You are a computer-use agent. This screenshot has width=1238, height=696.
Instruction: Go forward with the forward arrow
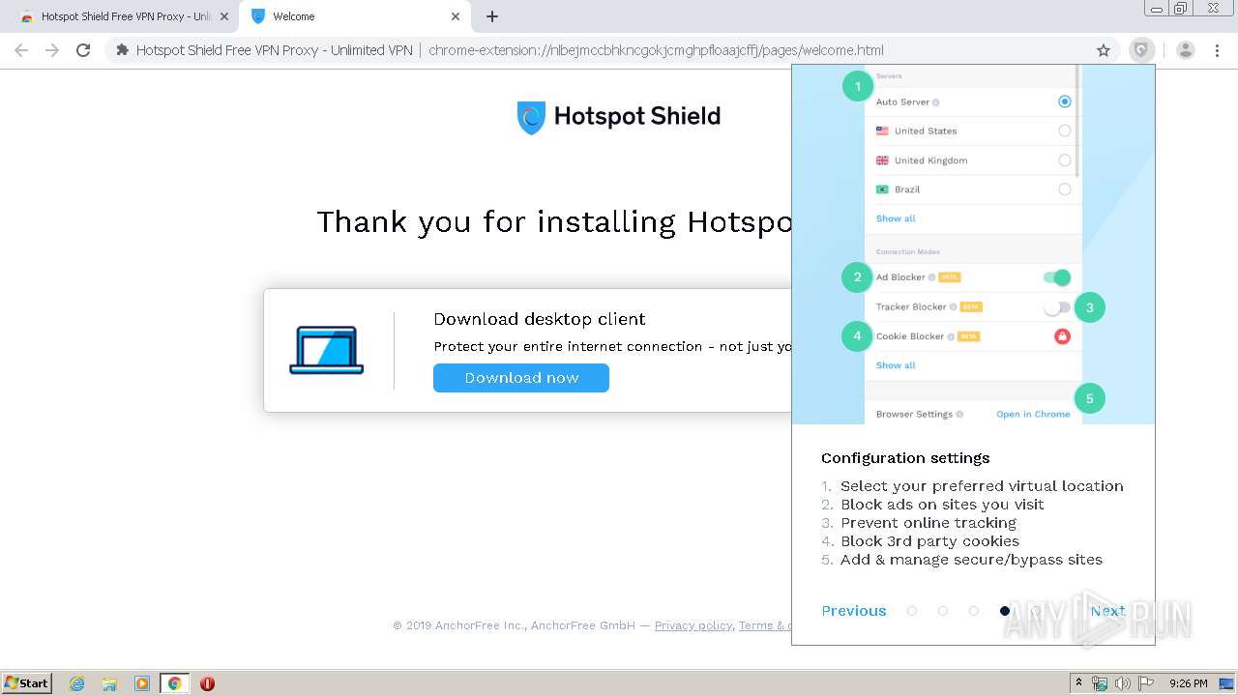point(52,50)
